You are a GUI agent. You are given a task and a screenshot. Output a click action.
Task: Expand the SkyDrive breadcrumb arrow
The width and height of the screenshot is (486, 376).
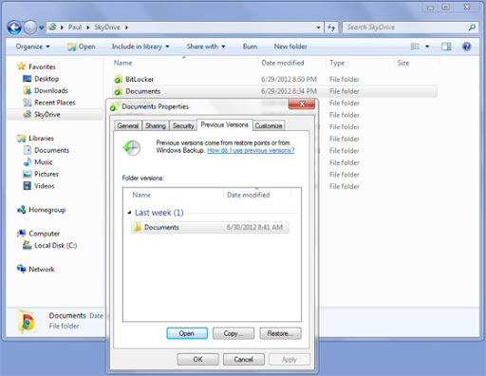point(126,28)
